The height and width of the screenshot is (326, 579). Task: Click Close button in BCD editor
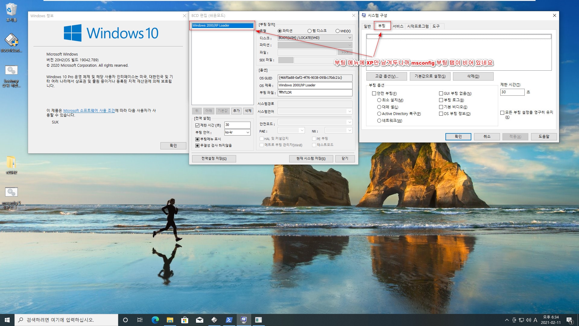(345, 158)
